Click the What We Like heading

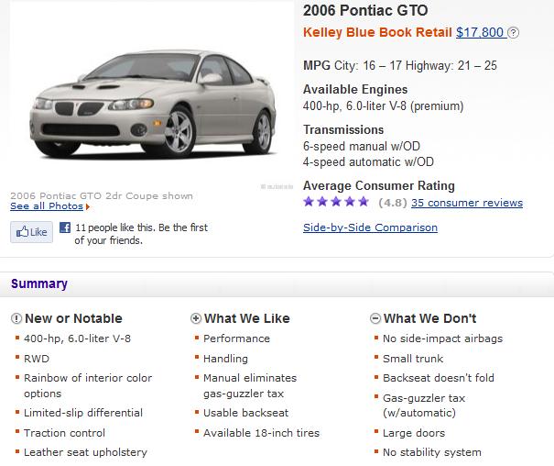(x=247, y=318)
